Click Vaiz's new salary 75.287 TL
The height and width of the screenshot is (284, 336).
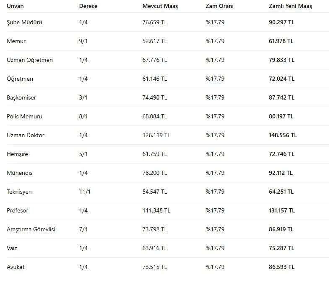coord(281,248)
